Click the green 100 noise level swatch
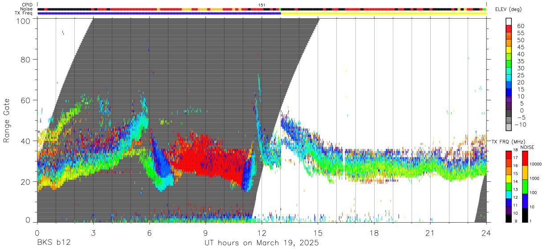Screen dimensions: 547x252 click(x=525, y=186)
